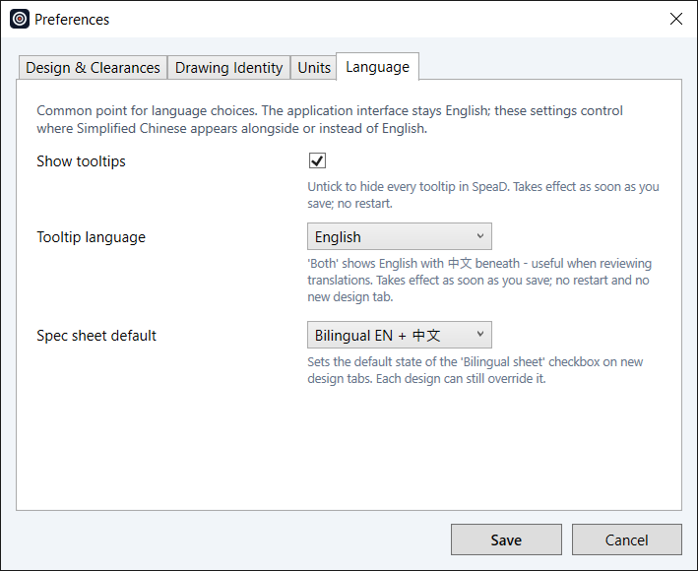
Task: Click the 'Sets the default state' hint text
Action: coord(475,370)
